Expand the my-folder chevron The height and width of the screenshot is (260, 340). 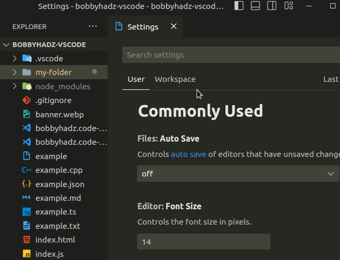click(x=15, y=72)
